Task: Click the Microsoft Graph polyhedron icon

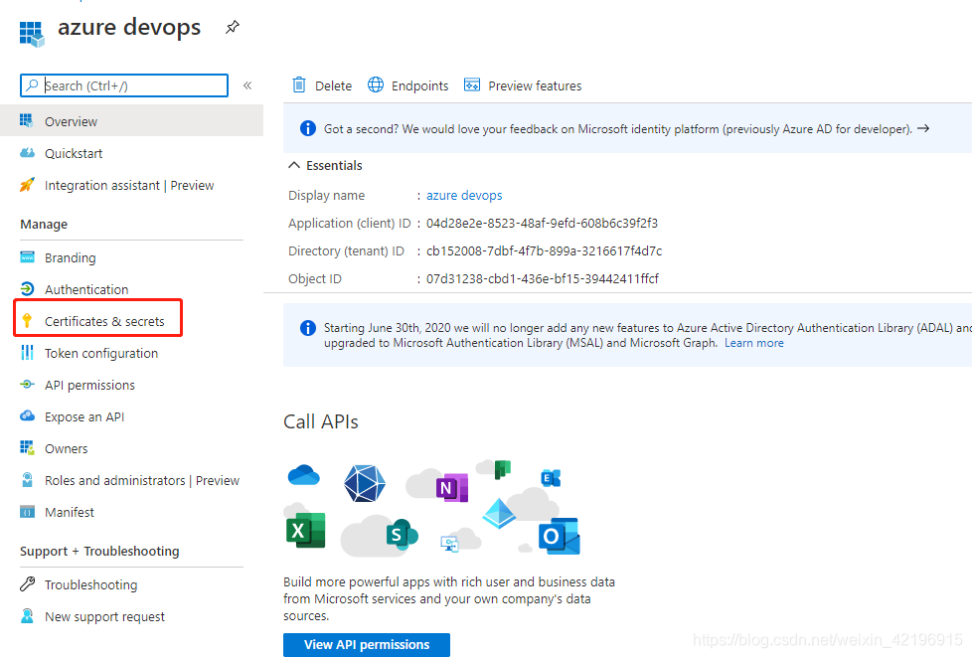Action: point(365,483)
